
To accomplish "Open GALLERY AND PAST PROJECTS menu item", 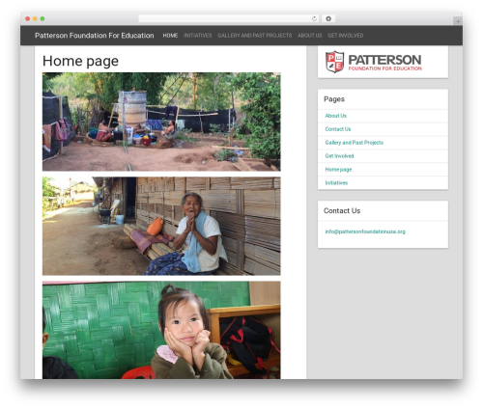I will 255,36.
